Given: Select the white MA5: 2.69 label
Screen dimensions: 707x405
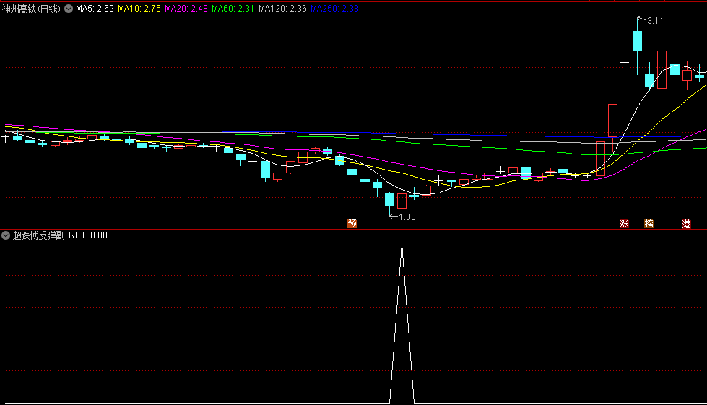Looking at the screenshot, I should (95, 9).
